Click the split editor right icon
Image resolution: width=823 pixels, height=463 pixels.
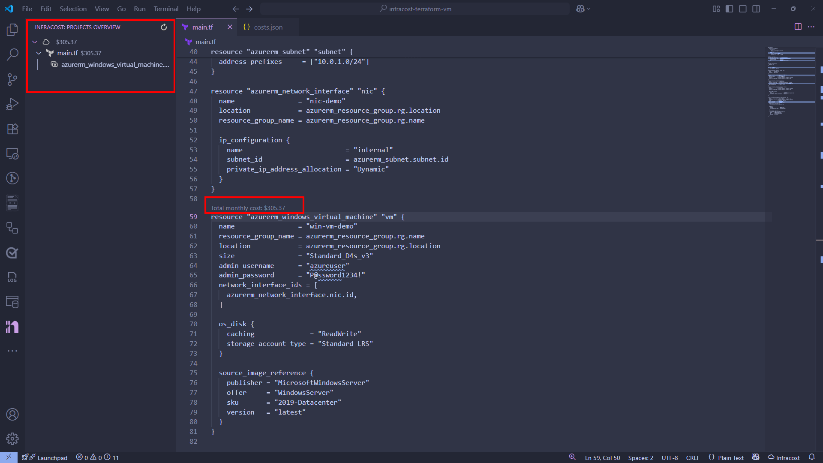click(798, 27)
